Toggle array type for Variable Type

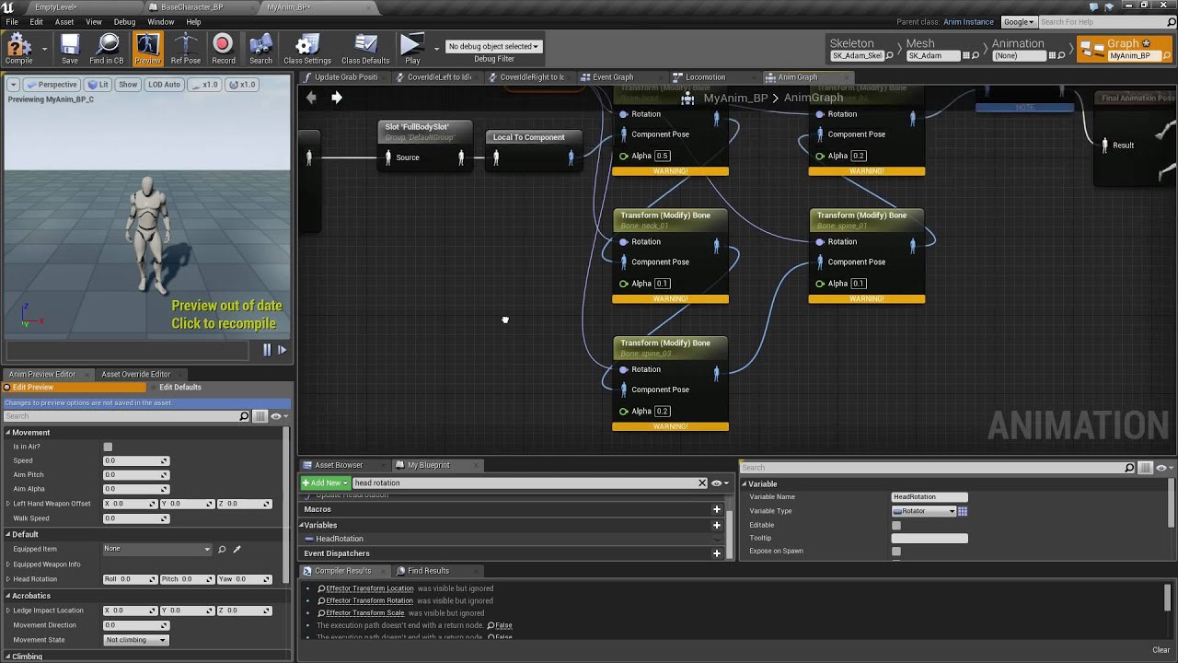(963, 511)
